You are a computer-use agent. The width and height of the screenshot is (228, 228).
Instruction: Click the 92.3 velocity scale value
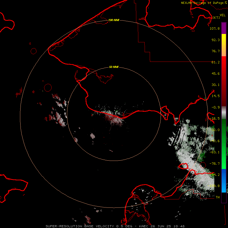216,40
